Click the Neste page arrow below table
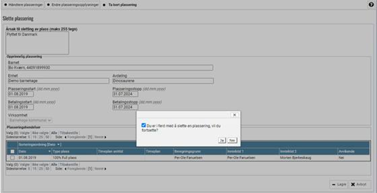377x193 pixels. tap(101, 168)
